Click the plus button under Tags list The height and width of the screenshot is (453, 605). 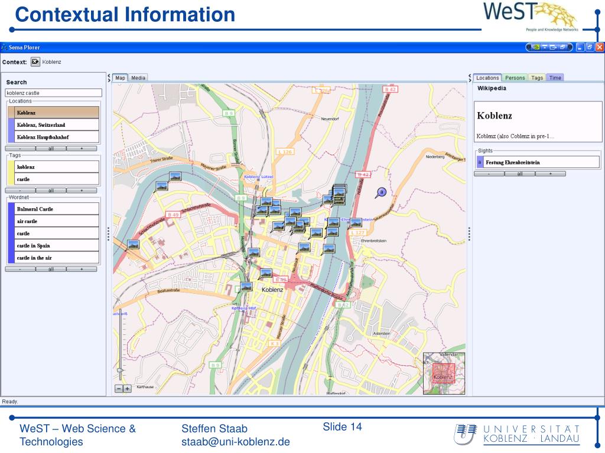point(82,191)
